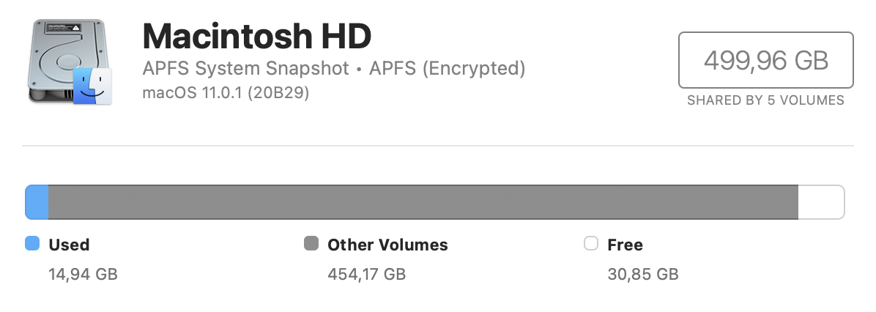Select the Macintosh HD title text

point(257,35)
